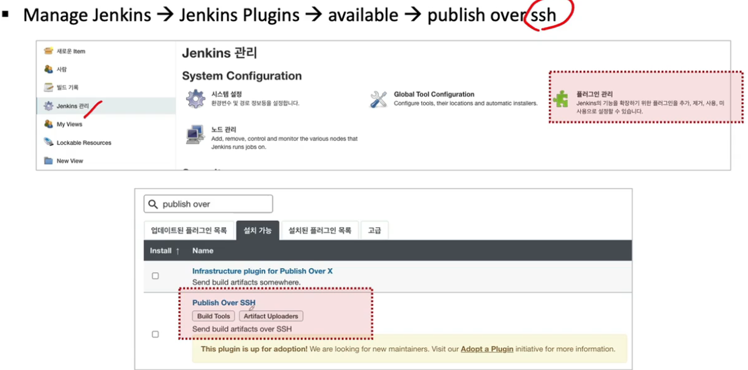The height and width of the screenshot is (370, 748).
Task: Open 플러그인 관리 link
Action: 594,95
